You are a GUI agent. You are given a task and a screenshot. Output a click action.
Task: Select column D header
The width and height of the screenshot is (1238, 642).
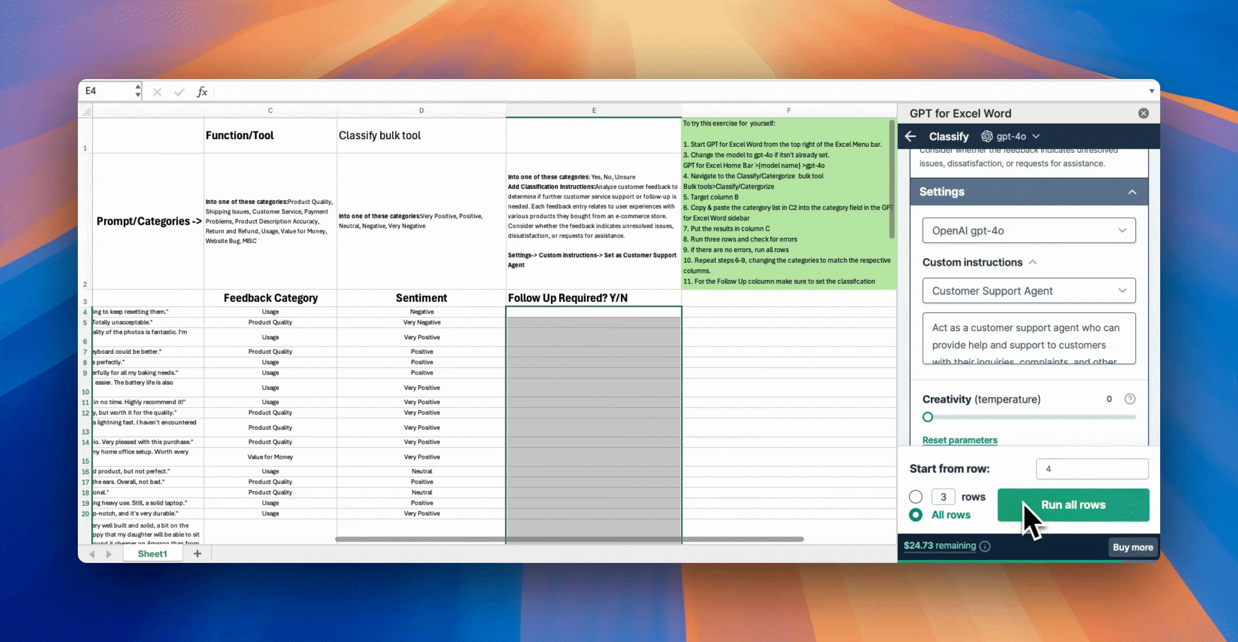coord(421,111)
